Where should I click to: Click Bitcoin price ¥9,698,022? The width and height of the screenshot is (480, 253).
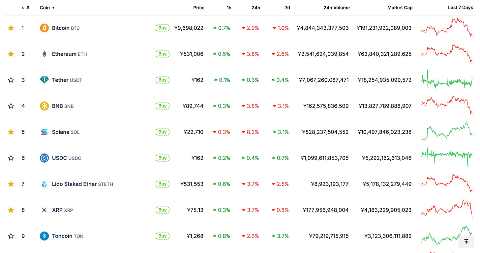[189, 28]
